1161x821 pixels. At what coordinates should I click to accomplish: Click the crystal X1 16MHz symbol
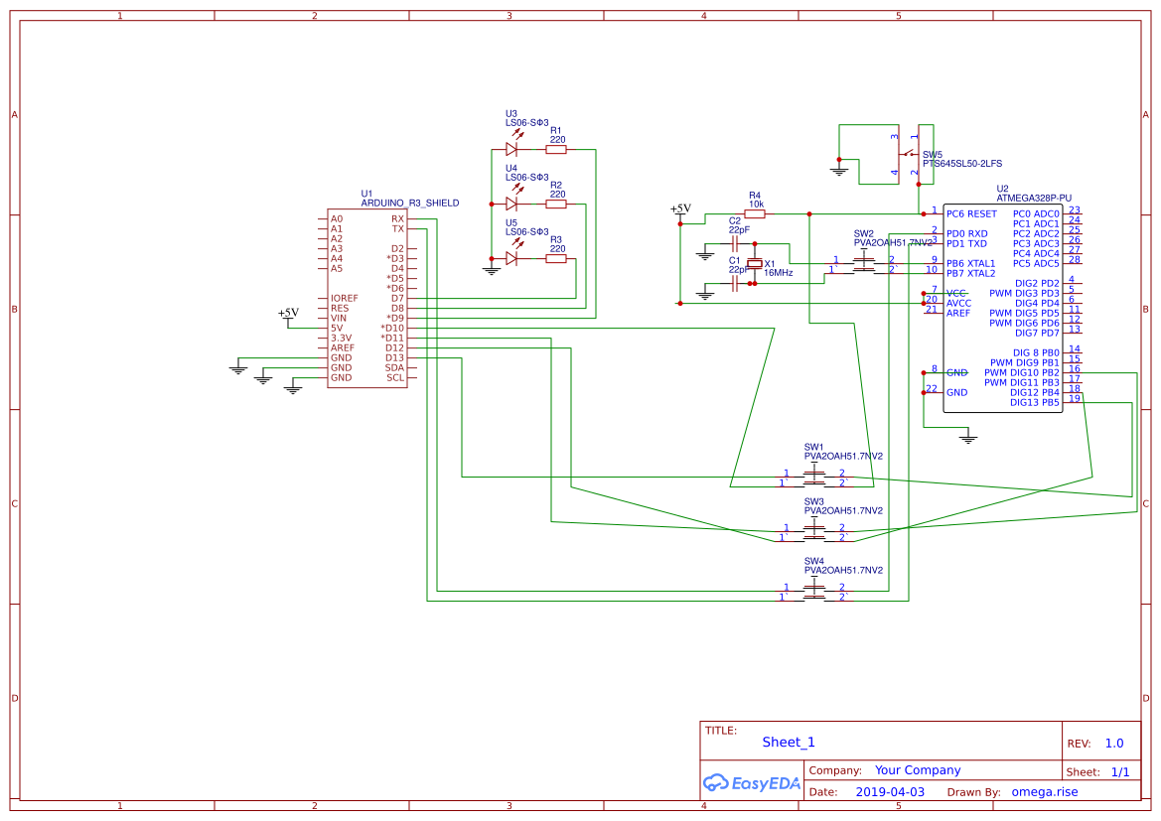pos(756,263)
